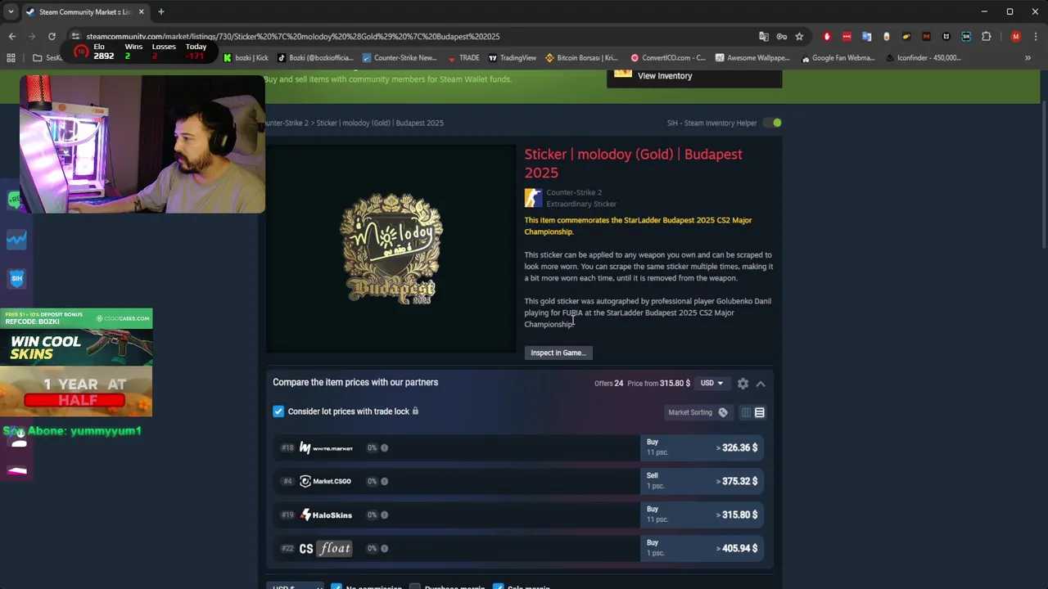The width and height of the screenshot is (1048, 589).
Task: Open the red hand adblock extension
Action: click(x=827, y=36)
